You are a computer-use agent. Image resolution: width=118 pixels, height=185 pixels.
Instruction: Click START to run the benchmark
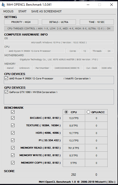pos(22,11)
